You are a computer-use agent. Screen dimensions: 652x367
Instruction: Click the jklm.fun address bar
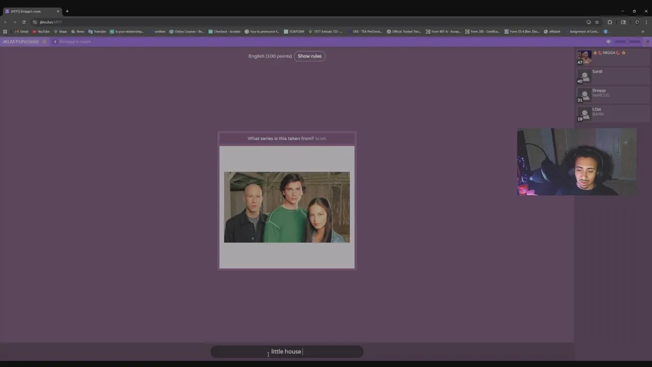click(306, 22)
